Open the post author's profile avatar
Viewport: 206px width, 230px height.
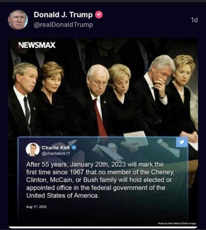[x=18, y=20]
